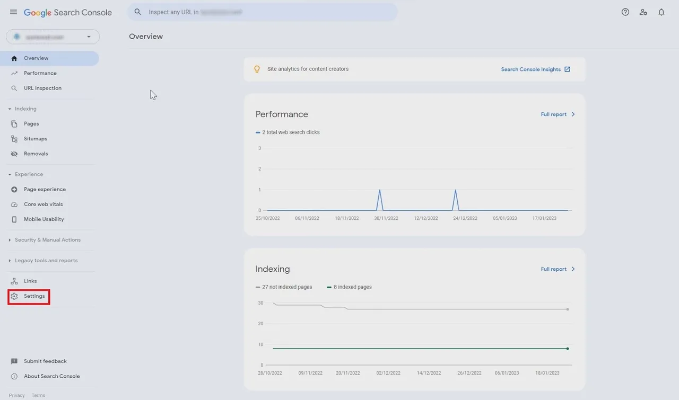
Task: Open the Terms link
Action: 38,395
